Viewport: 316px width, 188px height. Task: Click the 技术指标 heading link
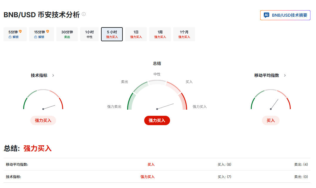[x=39, y=75]
